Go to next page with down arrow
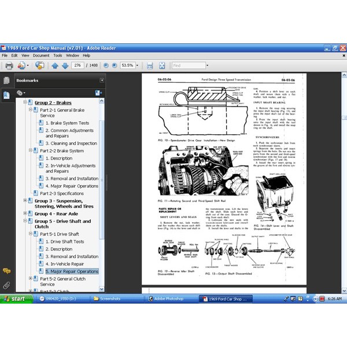The width and height of the screenshot is (347, 347). (65, 65)
